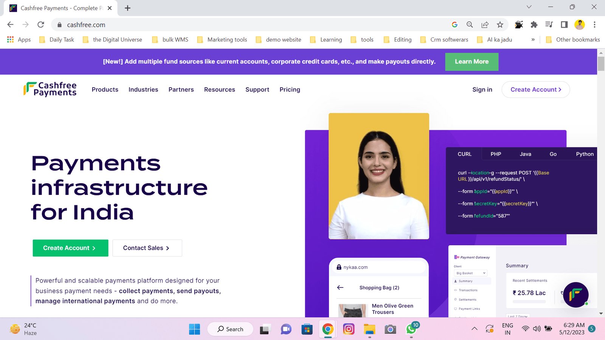Click the browser back arrow

(x=10, y=25)
